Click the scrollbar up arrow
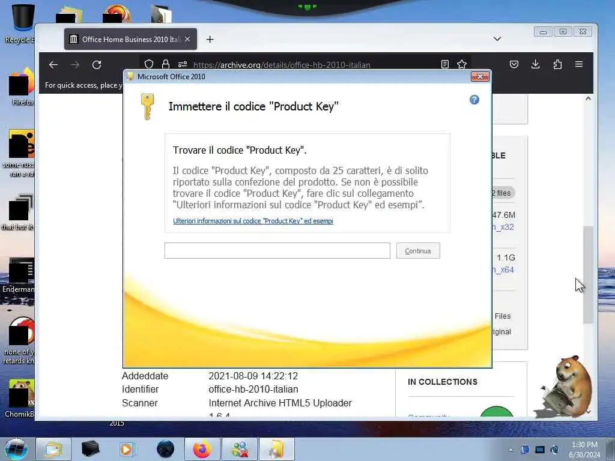This screenshot has width=615, height=461. pos(588,98)
